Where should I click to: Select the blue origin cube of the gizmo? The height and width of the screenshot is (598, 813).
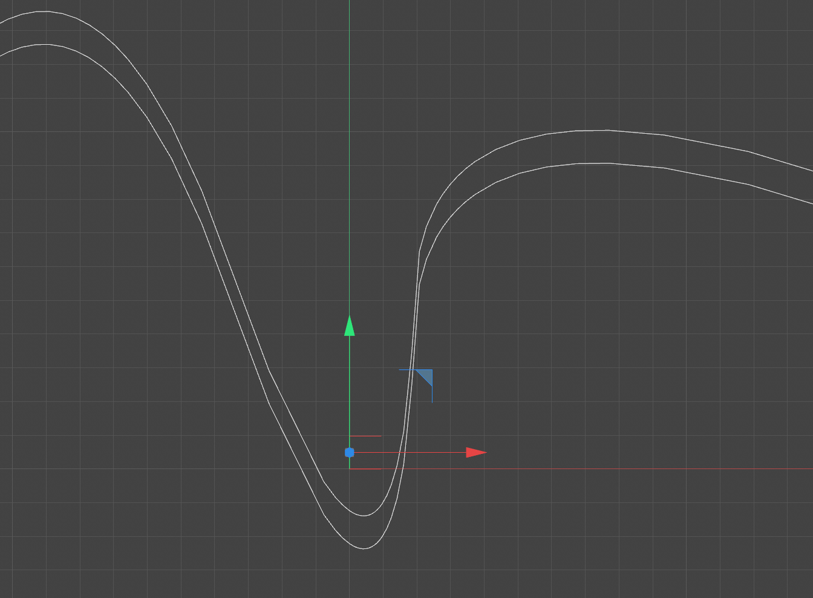(x=350, y=452)
